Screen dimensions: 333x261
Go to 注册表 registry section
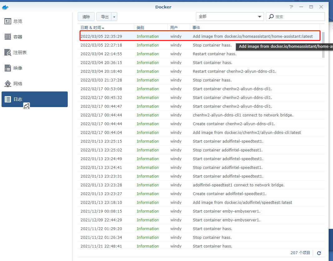click(x=35, y=52)
